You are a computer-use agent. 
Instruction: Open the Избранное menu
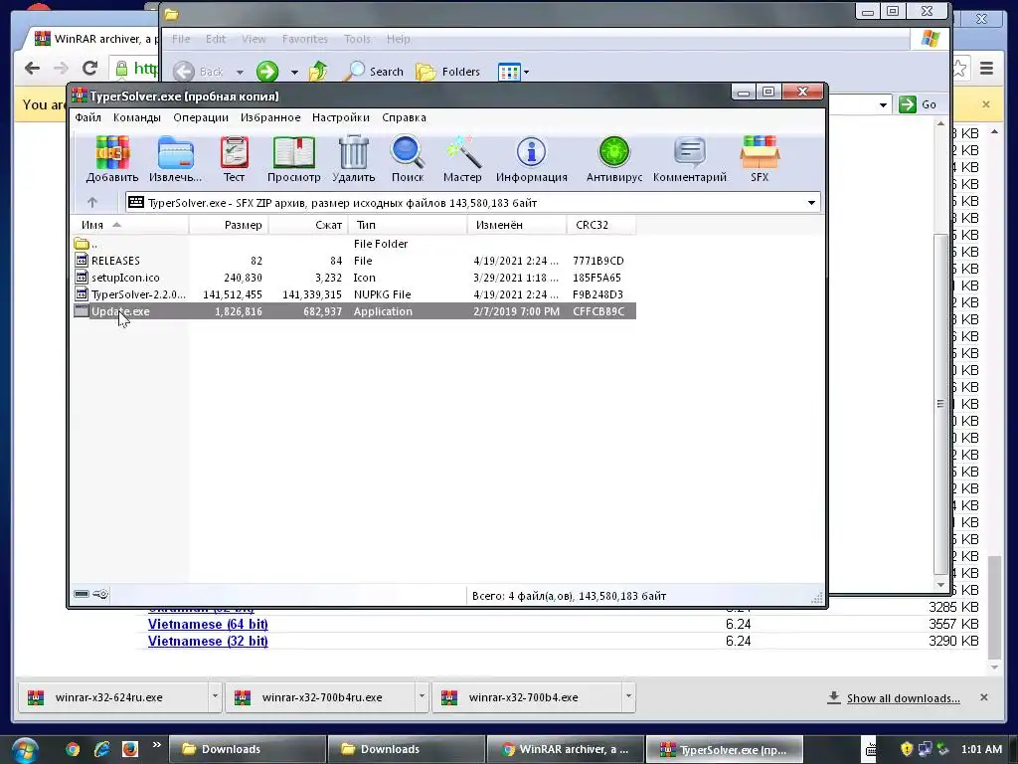270,117
